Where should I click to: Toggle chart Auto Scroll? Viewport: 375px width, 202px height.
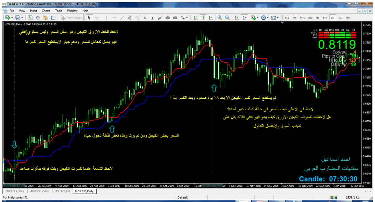coord(237,18)
